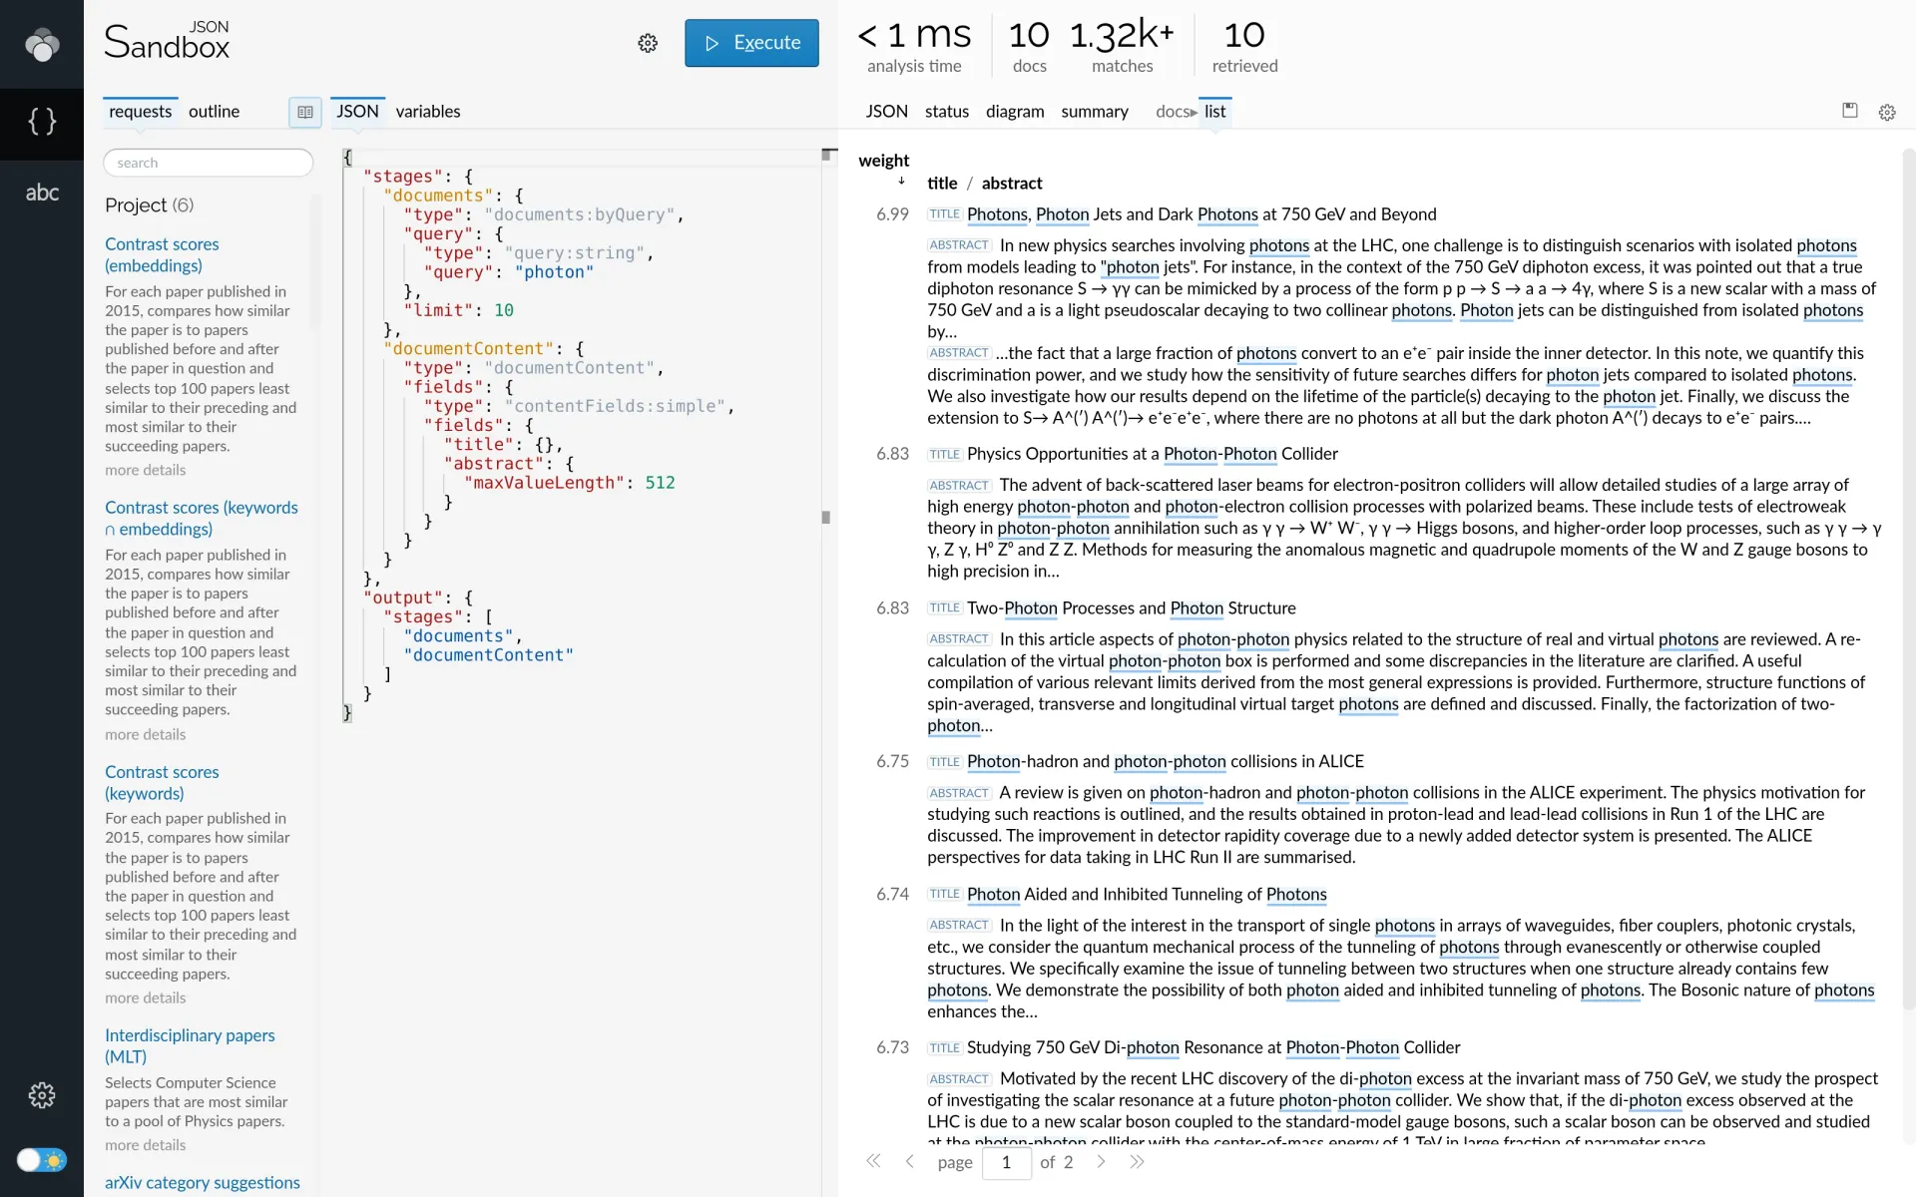Screen dimensions: 1916x1197
Task: Expand the docs view dropdown
Action: pyautogui.click(x=1176, y=112)
